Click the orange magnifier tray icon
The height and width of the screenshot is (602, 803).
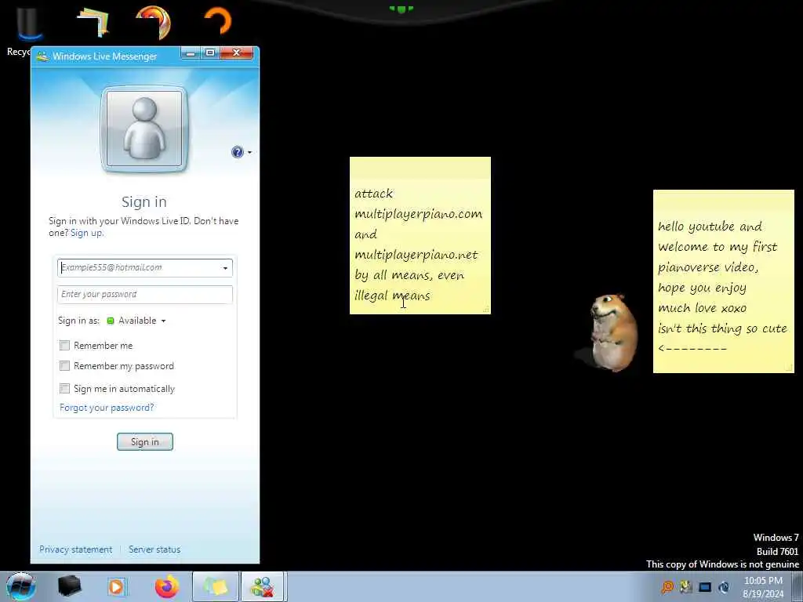[667, 586]
